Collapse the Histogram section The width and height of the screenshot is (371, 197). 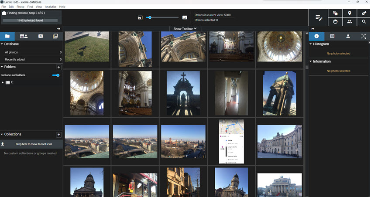tap(311, 44)
